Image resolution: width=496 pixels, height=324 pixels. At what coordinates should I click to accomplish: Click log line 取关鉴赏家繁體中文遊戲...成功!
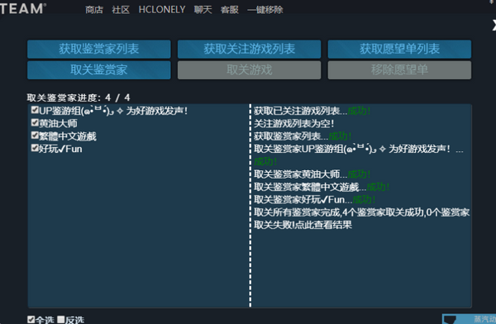click(322, 187)
